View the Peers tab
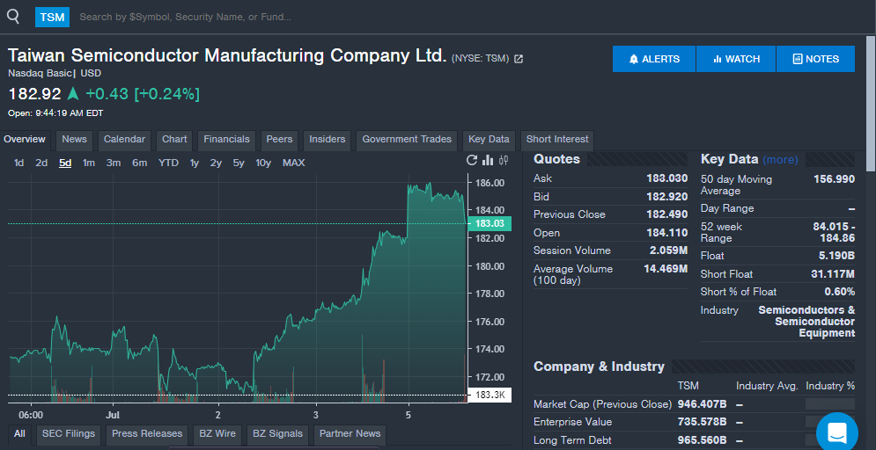This screenshot has width=876, height=450. (x=279, y=140)
